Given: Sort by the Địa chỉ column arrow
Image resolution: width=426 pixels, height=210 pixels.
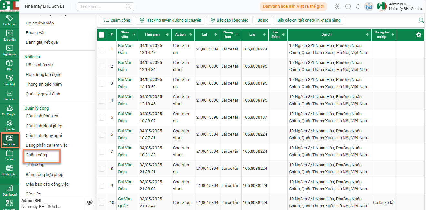Looking at the screenshot, I should point(368,35).
